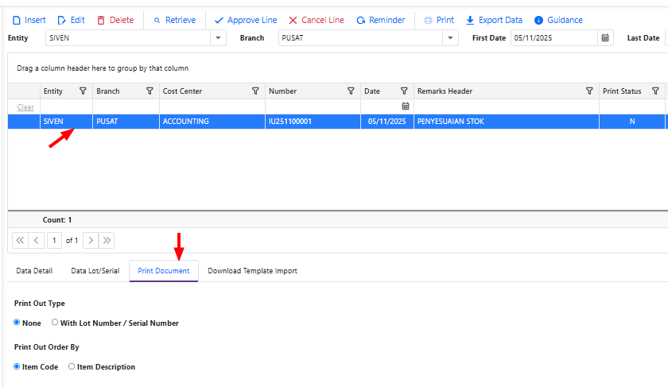The height and width of the screenshot is (387, 668).
Task: Click Retrieve to load records
Action: (175, 20)
